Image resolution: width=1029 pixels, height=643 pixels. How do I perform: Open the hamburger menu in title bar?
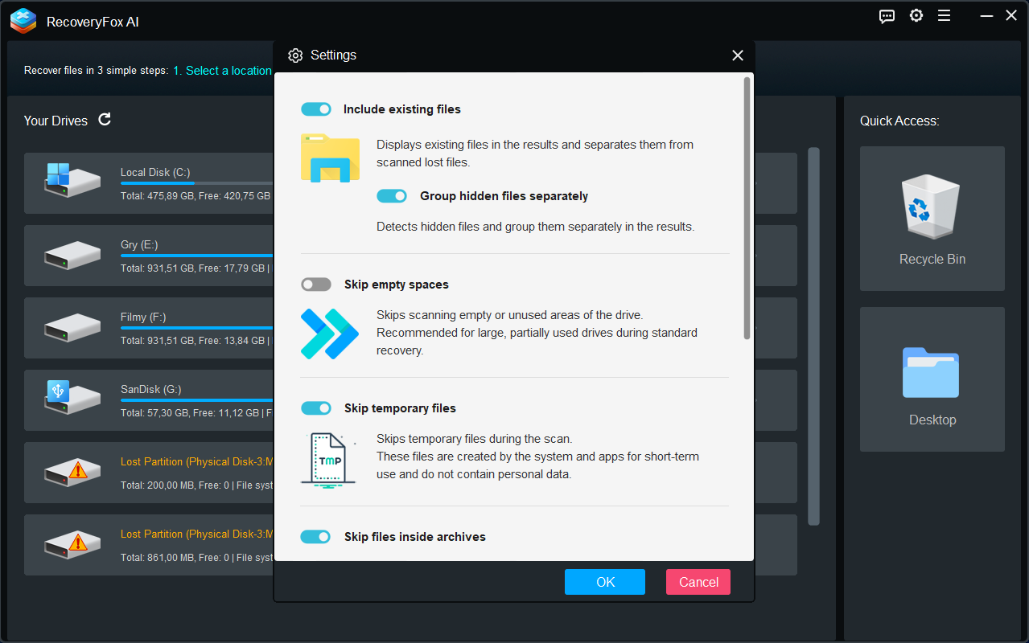click(x=945, y=15)
